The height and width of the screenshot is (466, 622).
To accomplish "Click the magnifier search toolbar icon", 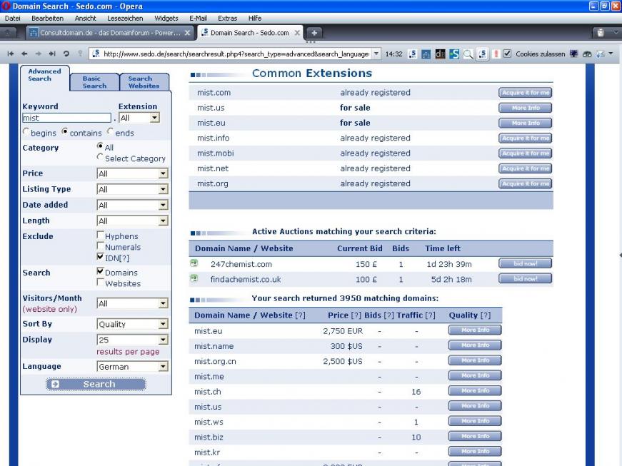I will [x=468, y=54].
